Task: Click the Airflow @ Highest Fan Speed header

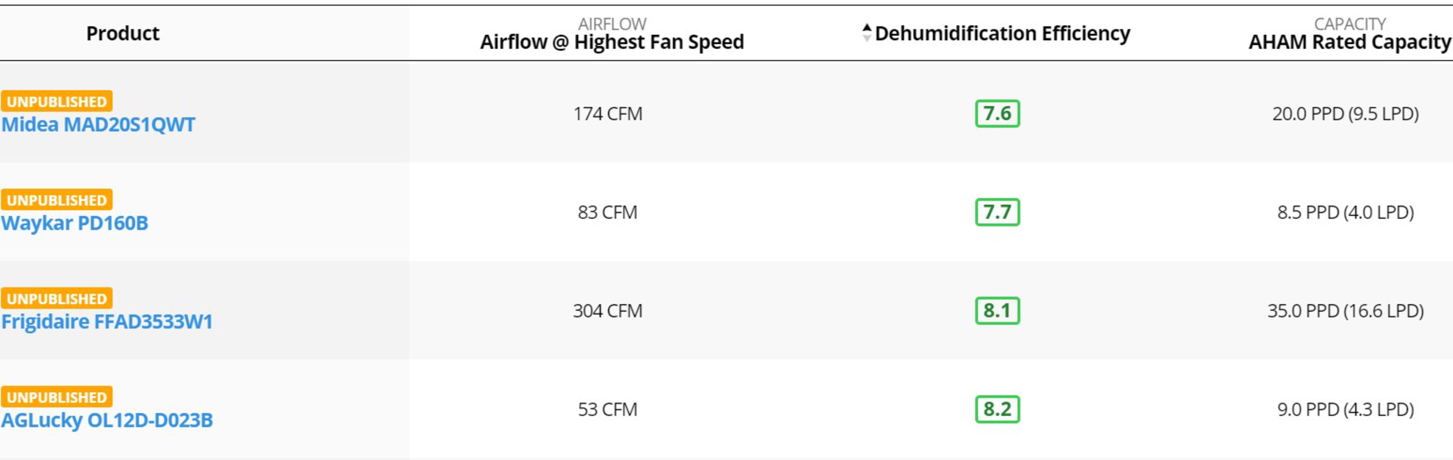Action: point(612,42)
